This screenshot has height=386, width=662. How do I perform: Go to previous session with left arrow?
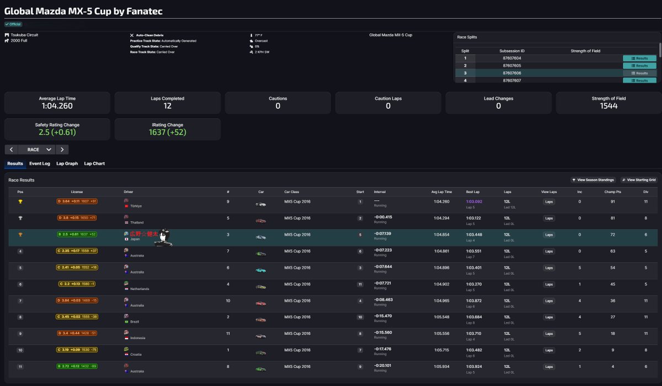(11, 149)
